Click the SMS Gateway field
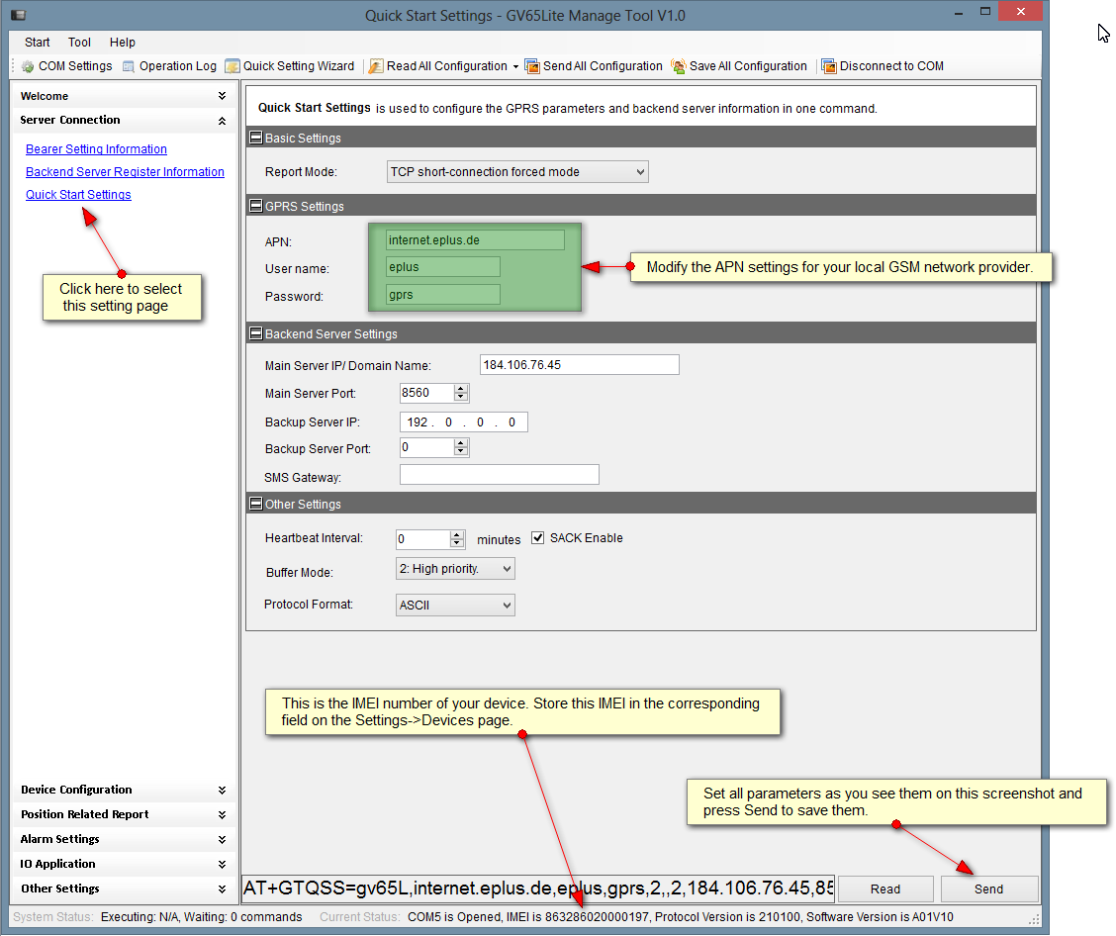 [499, 475]
